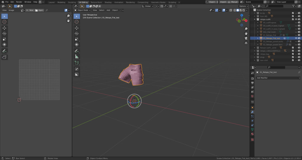Open the Modifier properties wrench tab

pyautogui.click(x=252, y=112)
